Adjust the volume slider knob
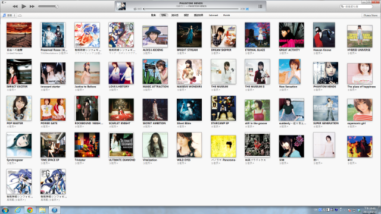The height and width of the screenshot is (214, 381). (x=57, y=7)
